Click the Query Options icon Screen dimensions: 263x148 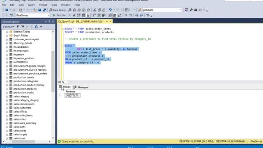83,15
